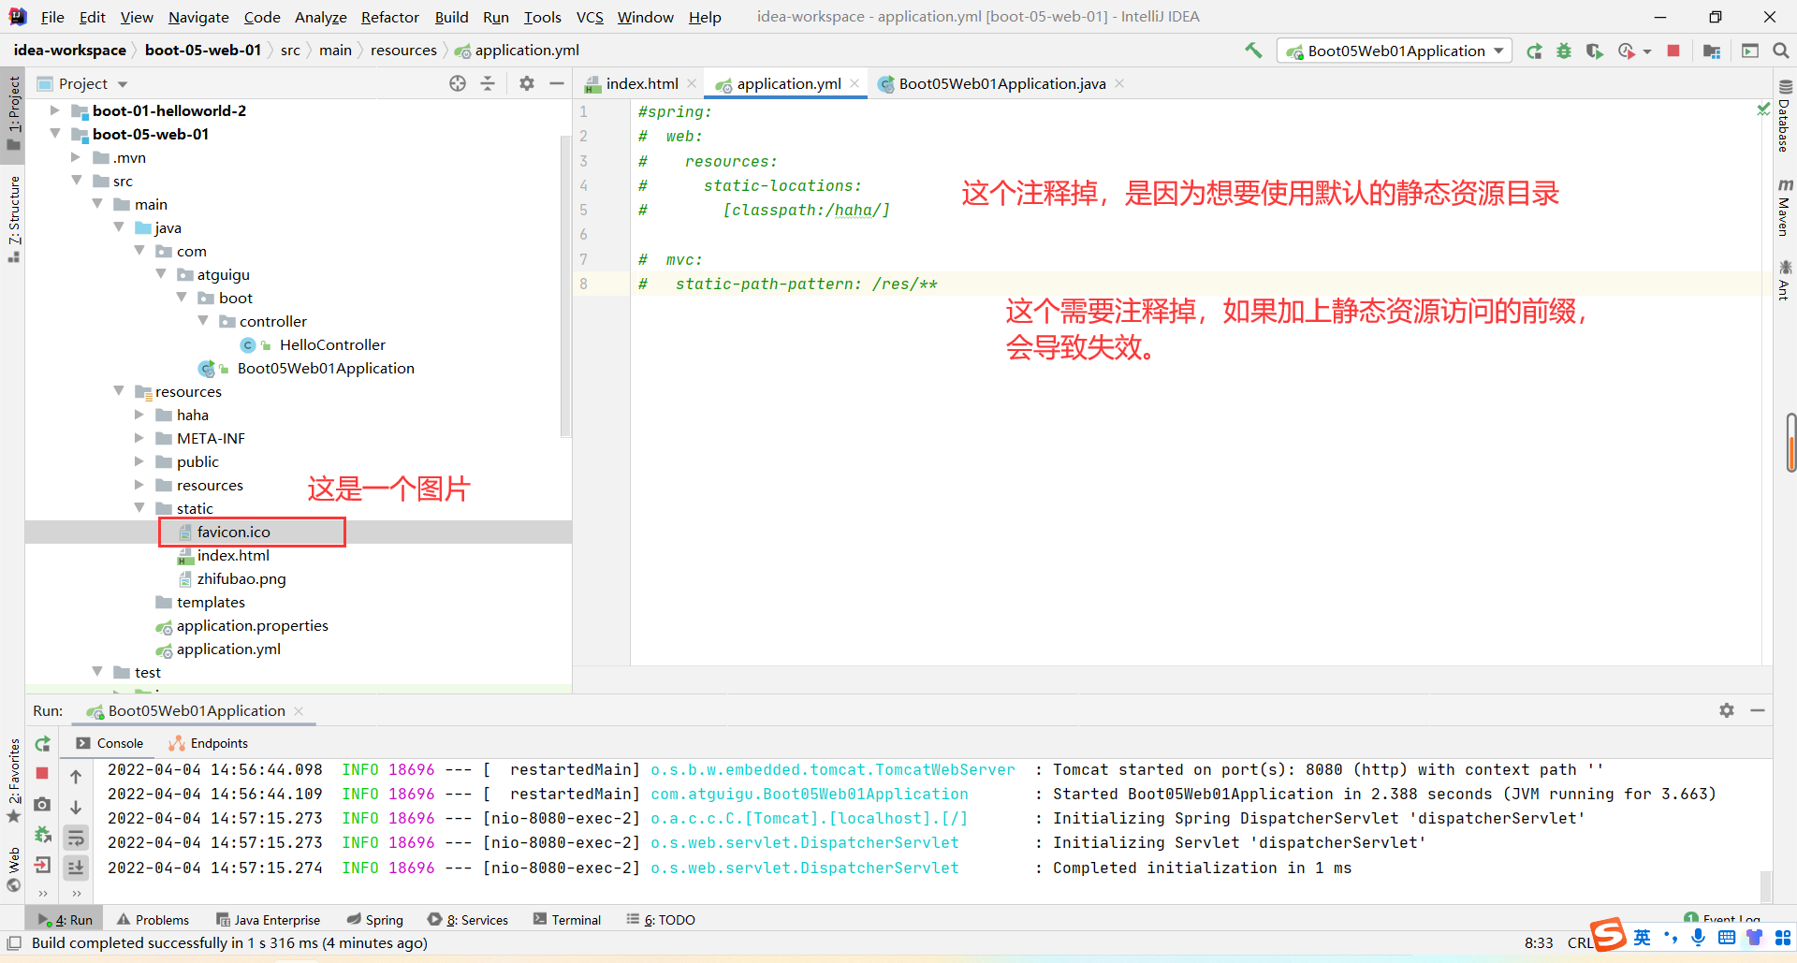Image resolution: width=1797 pixels, height=963 pixels.
Task: Click the Profiler run icon
Action: coord(1627,51)
